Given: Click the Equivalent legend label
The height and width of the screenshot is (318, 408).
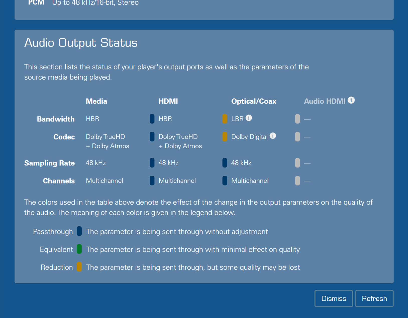Looking at the screenshot, I should (x=56, y=249).
